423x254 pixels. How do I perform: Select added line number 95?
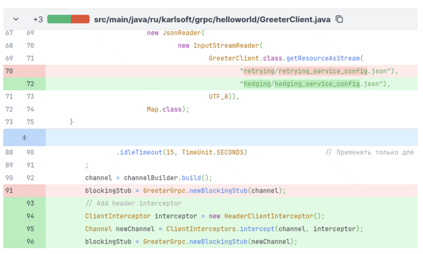click(30, 229)
